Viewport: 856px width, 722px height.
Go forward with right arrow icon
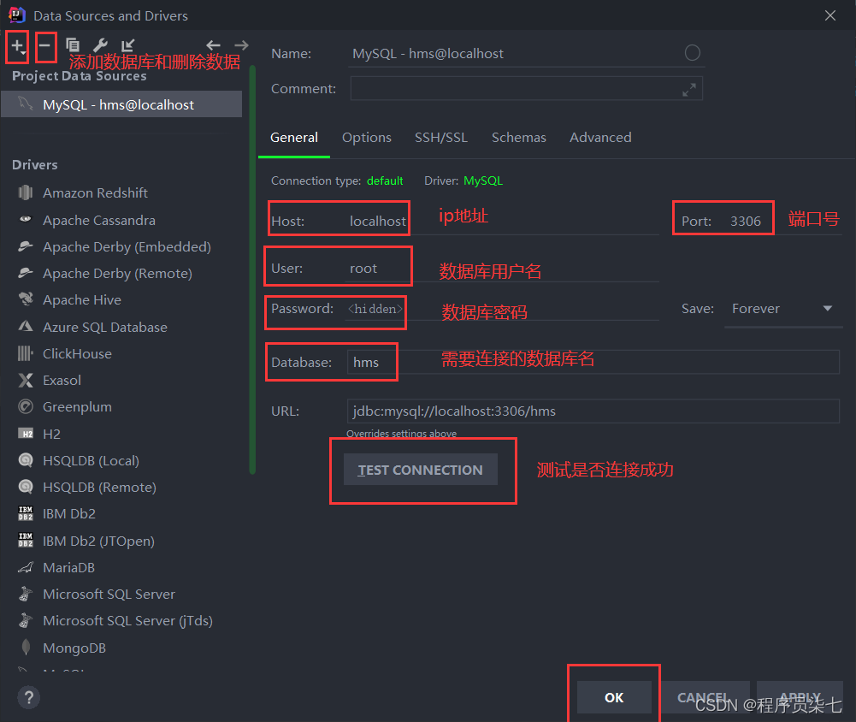(x=241, y=45)
